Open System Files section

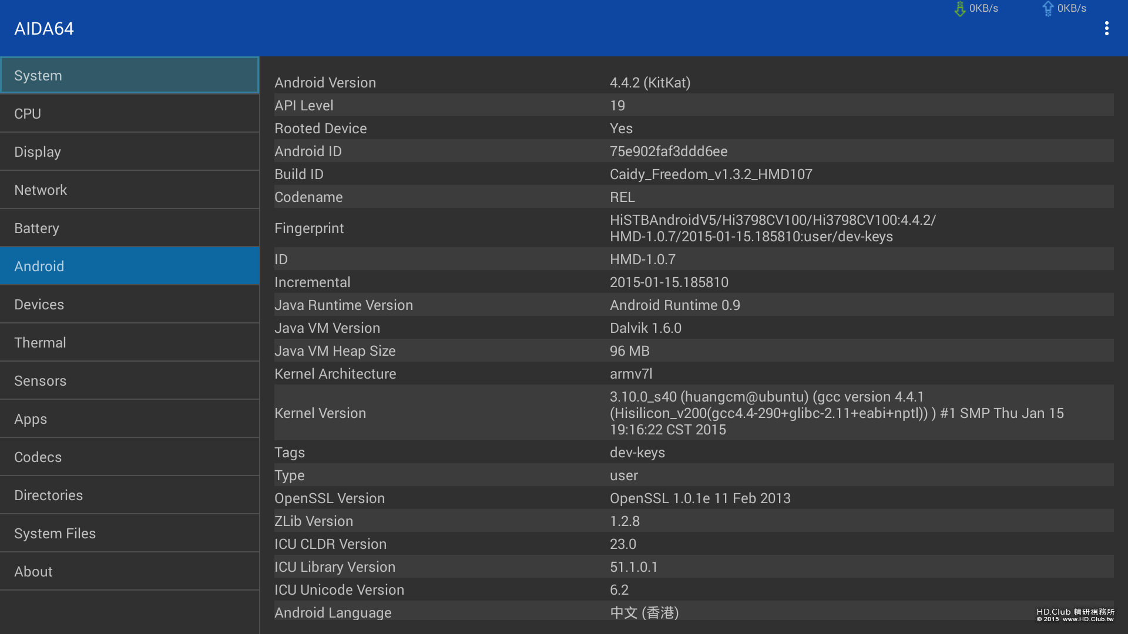pyautogui.click(x=129, y=533)
